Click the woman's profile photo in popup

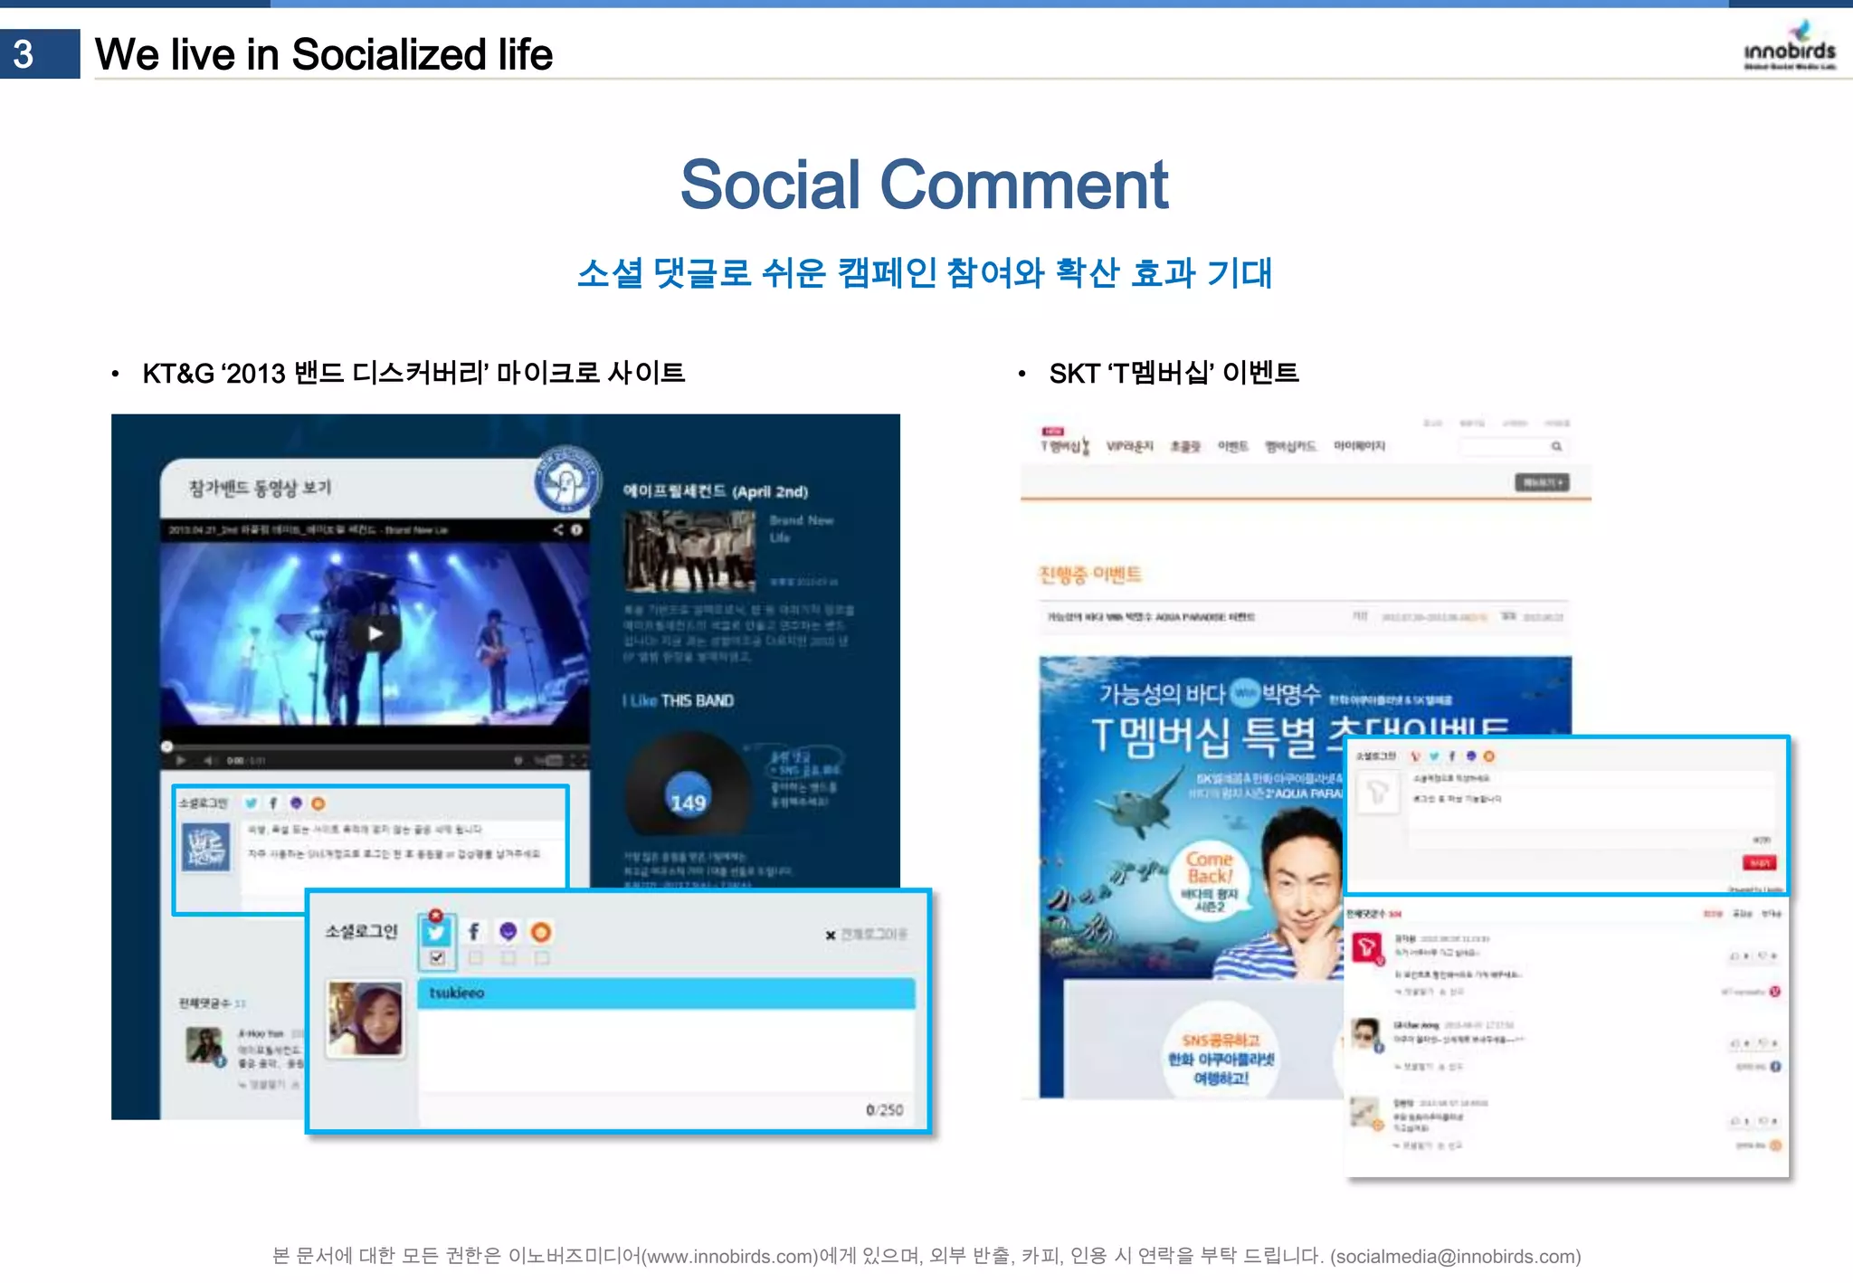pos(366,1019)
